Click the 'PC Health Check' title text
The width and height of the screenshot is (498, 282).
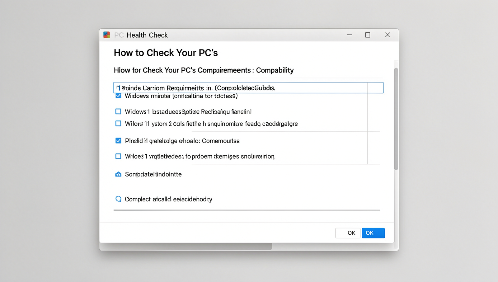click(x=141, y=35)
